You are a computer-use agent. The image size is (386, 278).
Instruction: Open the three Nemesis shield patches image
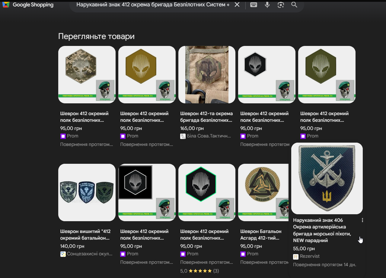pos(87,192)
